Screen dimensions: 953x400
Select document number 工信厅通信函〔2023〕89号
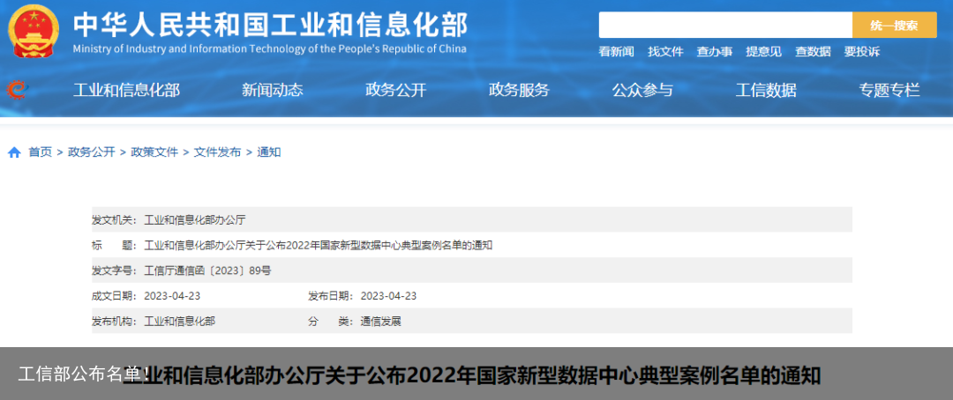click(207, 270)
